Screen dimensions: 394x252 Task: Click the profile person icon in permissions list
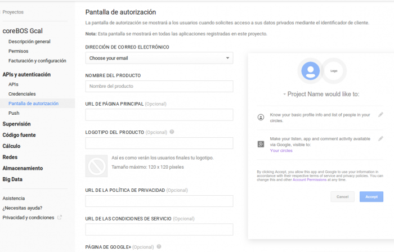tap(261, 118)
